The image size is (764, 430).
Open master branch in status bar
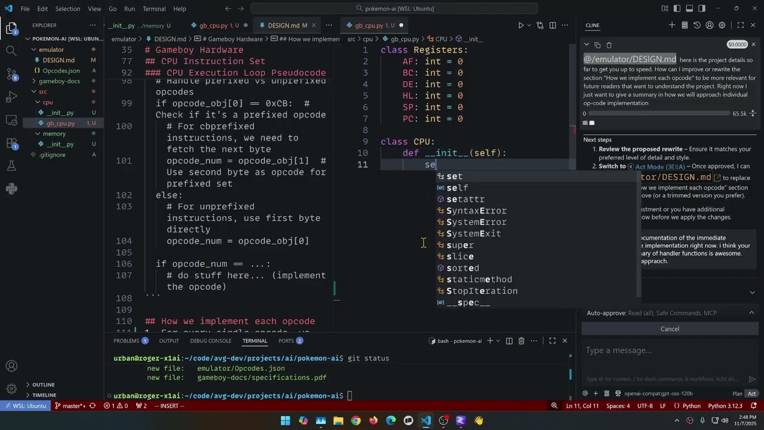71,406
